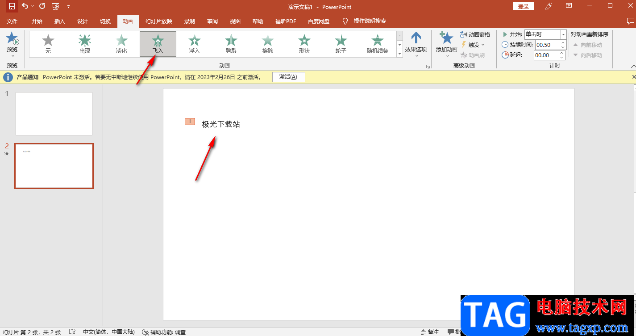
Task: Apply the Wheel (轮子) animation
Action: (341, 44)
